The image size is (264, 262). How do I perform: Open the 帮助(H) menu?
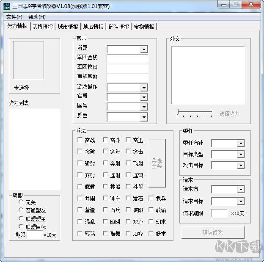pos(37,17)
